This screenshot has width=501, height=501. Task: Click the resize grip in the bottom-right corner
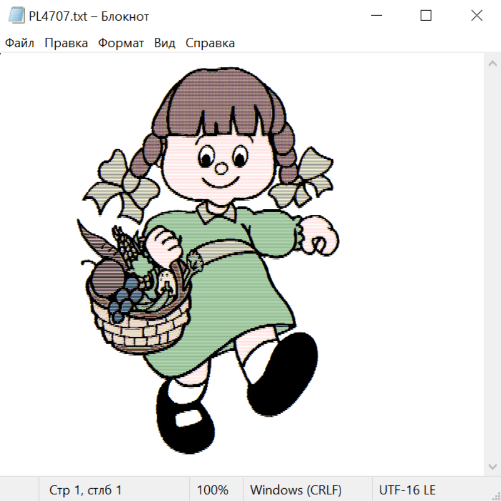(x=495, y=495)
